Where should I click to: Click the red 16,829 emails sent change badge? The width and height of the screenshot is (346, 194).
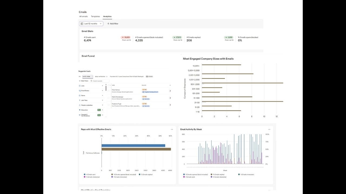pyautogui.click(x=126, y=37)
